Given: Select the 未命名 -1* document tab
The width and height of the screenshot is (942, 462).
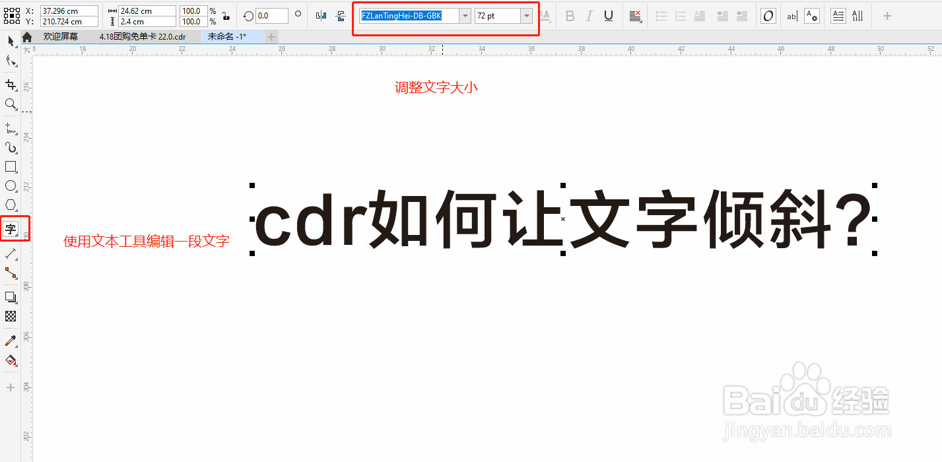Looking at the screenshot, I should [x=226, y=37].
